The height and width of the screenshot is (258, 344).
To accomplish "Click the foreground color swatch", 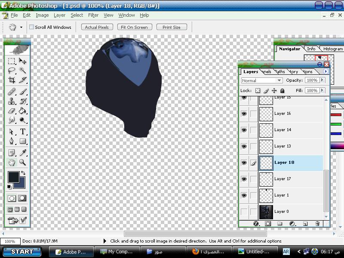I will tap(13, 177).
